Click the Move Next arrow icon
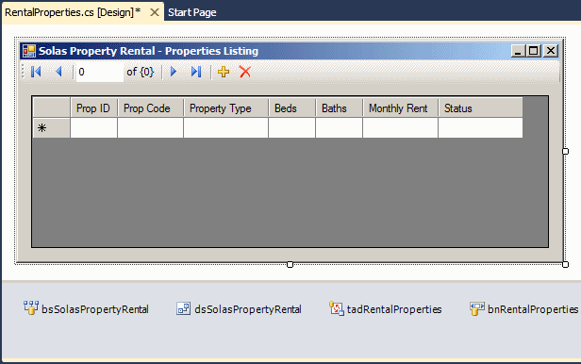Viewport: 581px width, 364px height. 173,72
